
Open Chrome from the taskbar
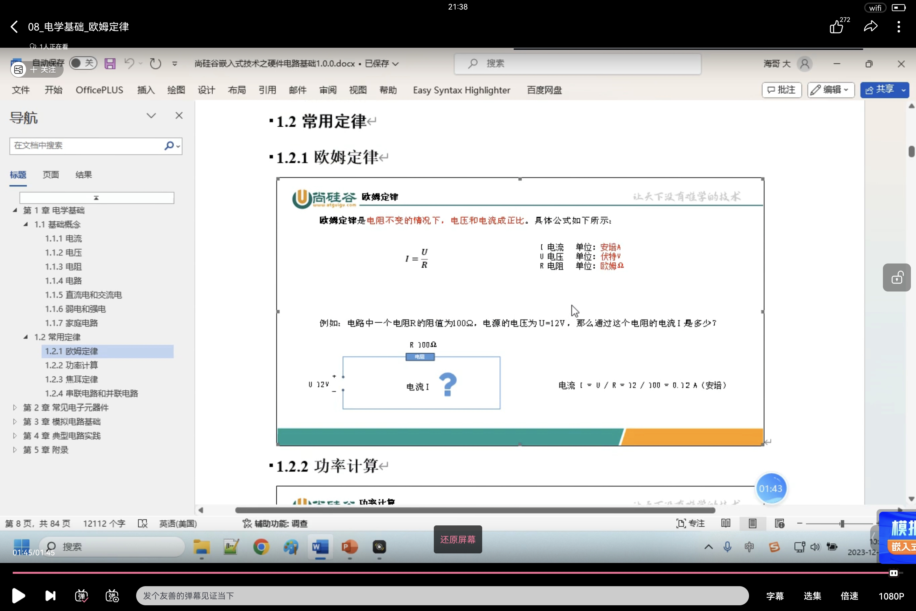coord(261,547)
